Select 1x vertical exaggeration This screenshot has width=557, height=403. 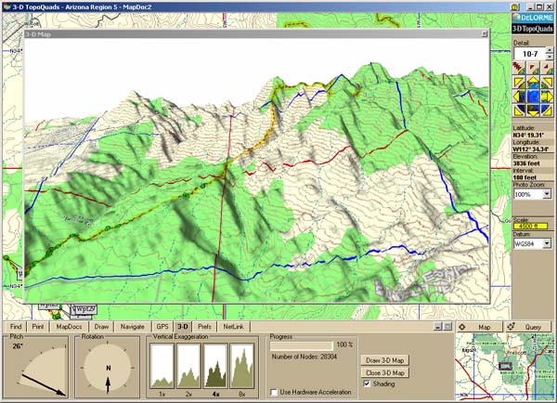coord(162,366)
